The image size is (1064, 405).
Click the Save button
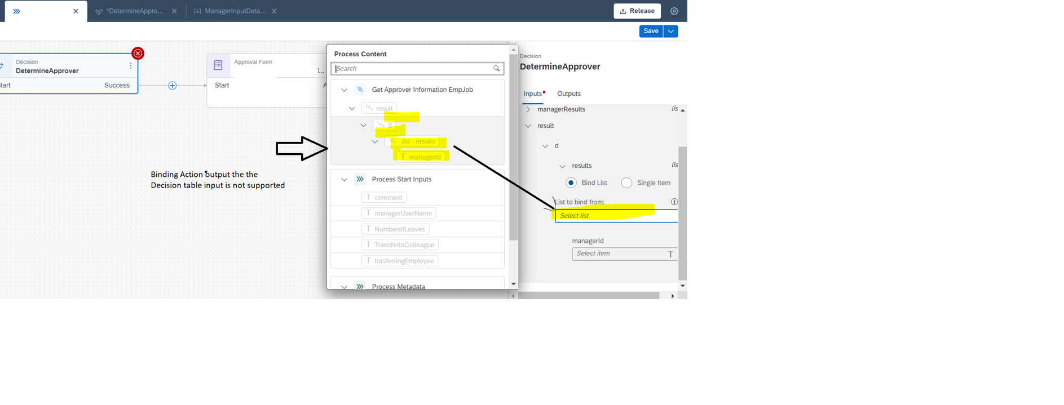point(651,32)
